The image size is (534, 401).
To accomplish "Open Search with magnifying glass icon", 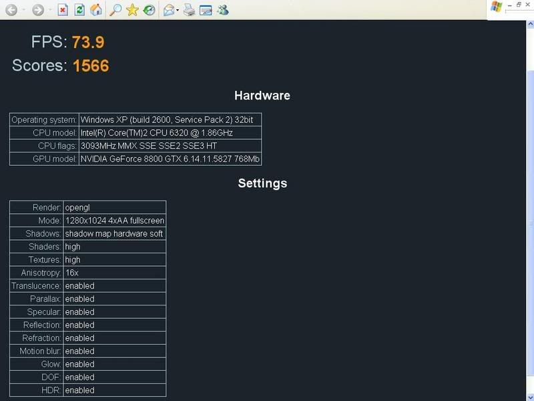I will (115, 10).
